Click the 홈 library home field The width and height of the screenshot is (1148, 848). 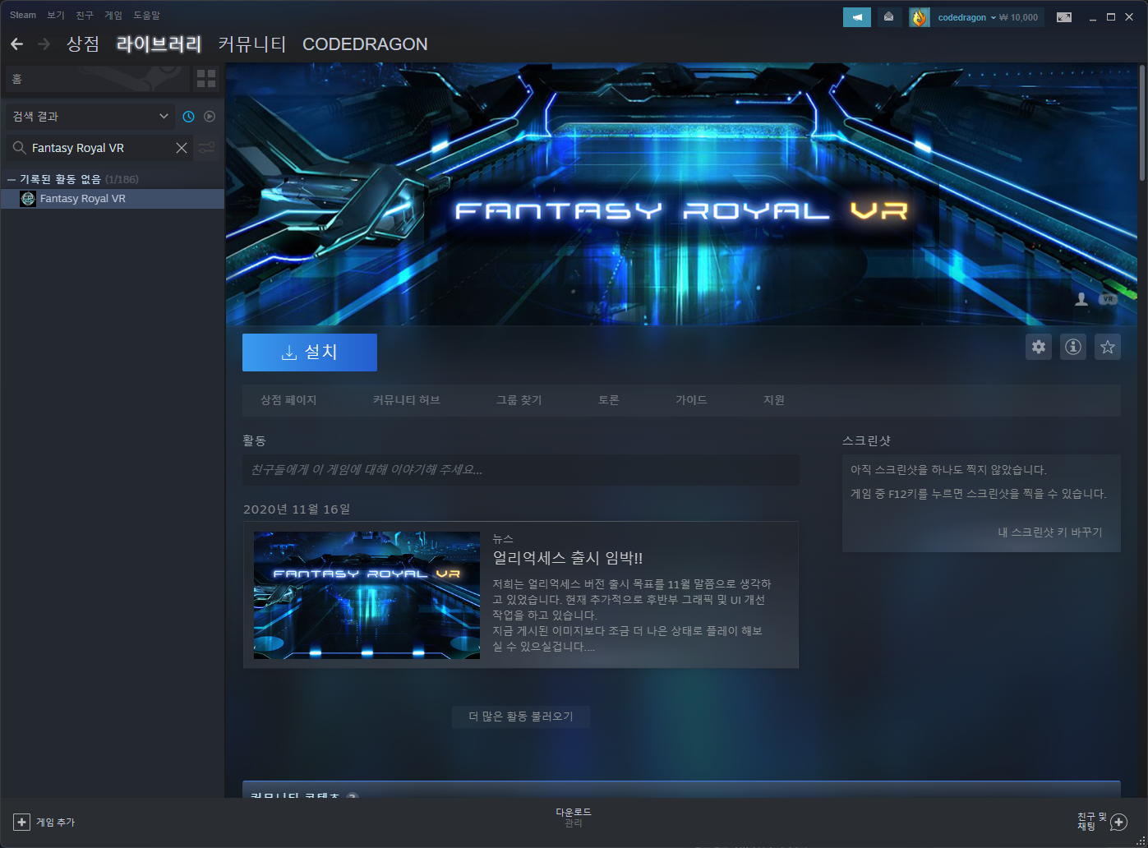[97, 79]
